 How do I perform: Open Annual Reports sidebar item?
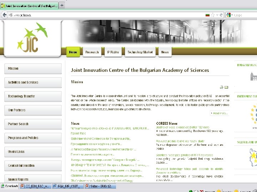33,179
